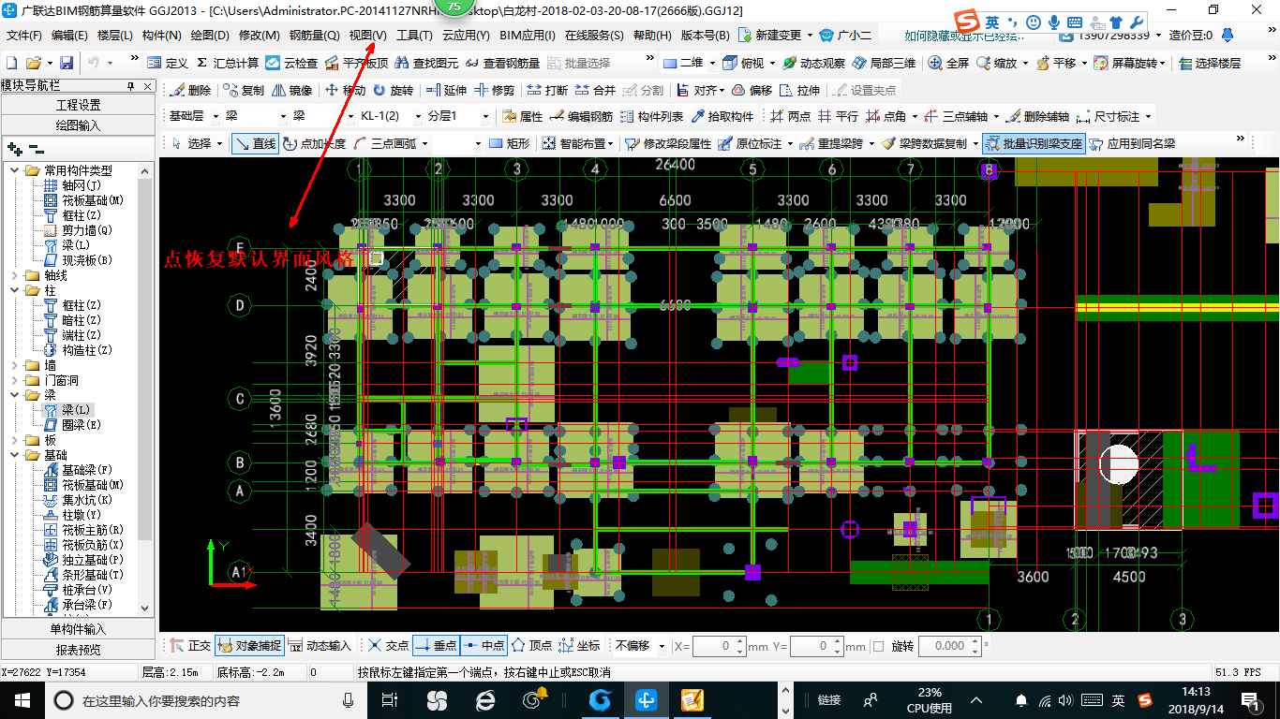Open 查看钢筋量 rebar quantity viewer

[503, 63]
